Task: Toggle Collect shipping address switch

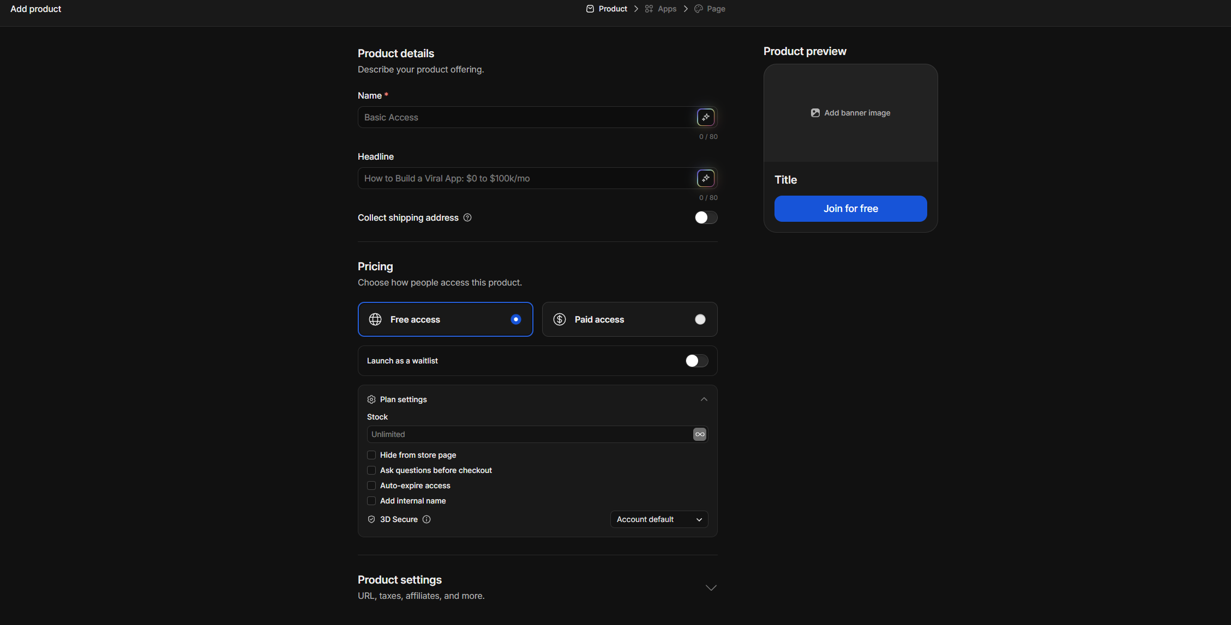Action: [706, 217]
